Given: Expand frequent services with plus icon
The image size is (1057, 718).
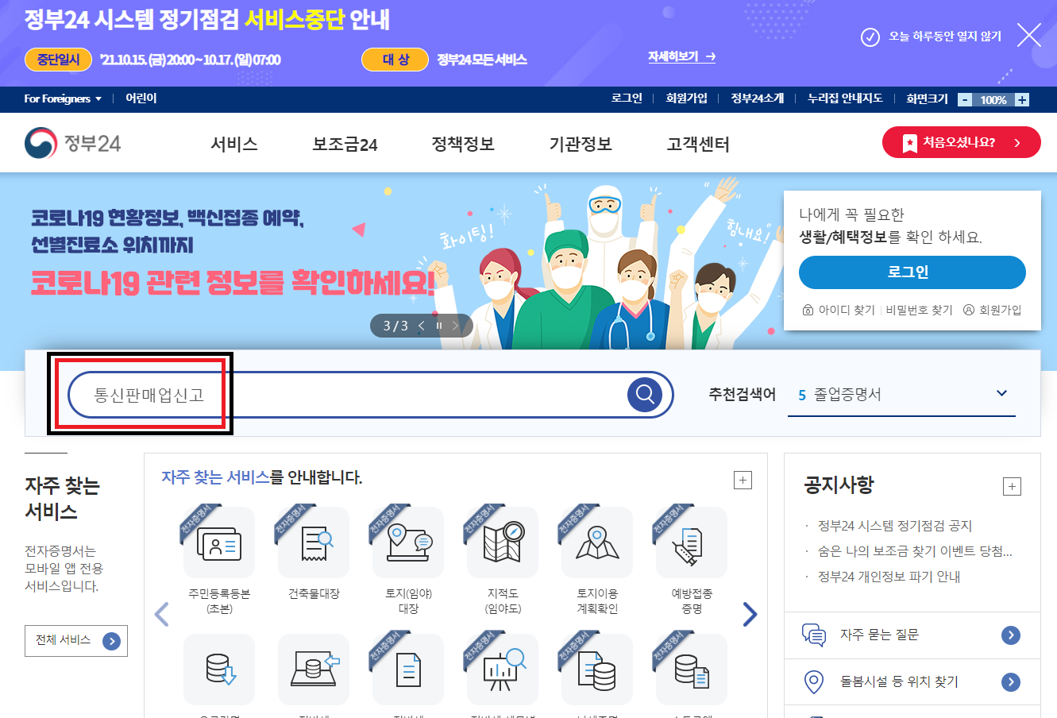Looking at the screenshot, I should pyautogui.click(x=743, y=480).
